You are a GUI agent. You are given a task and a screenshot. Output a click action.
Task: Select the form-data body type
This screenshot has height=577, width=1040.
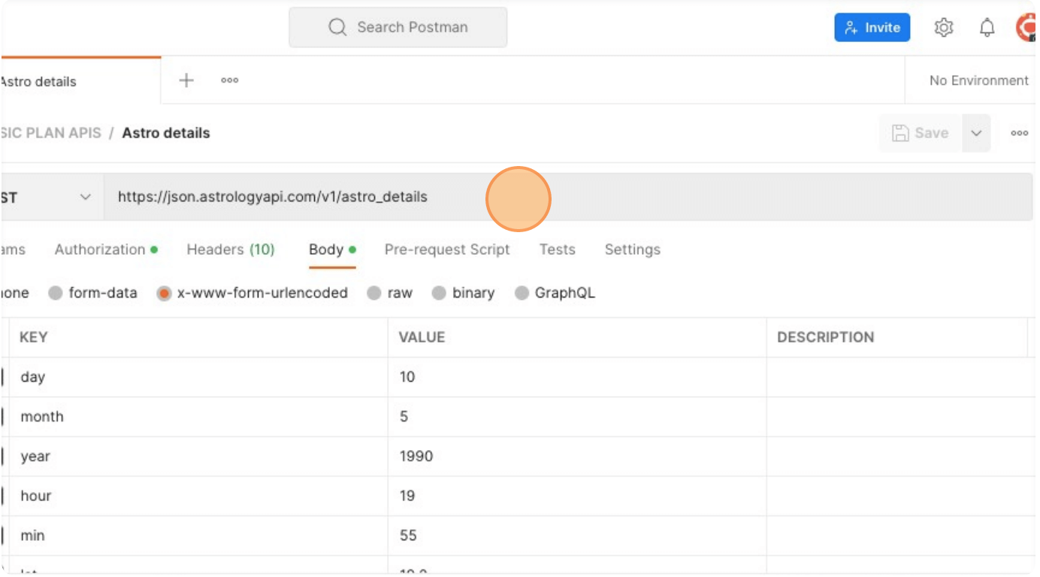[x=93, y=293]
